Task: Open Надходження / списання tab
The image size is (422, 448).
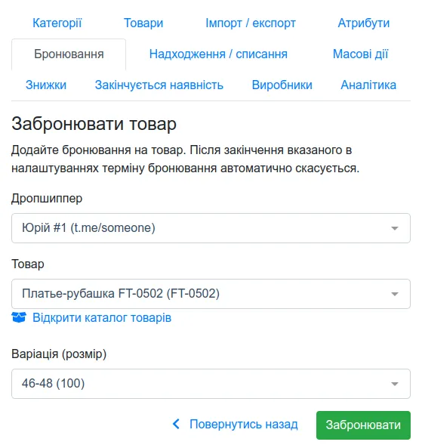Action: (x=218, y=54)
